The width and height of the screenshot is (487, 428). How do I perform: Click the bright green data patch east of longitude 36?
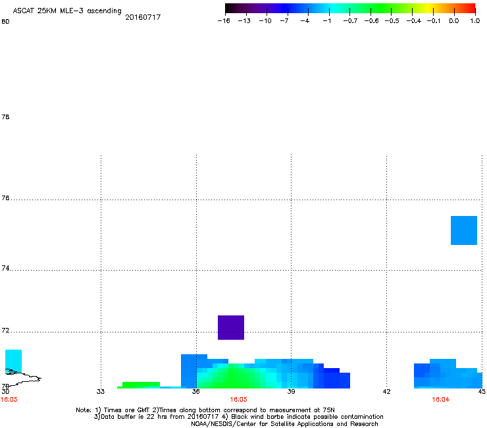click(236, 376)
